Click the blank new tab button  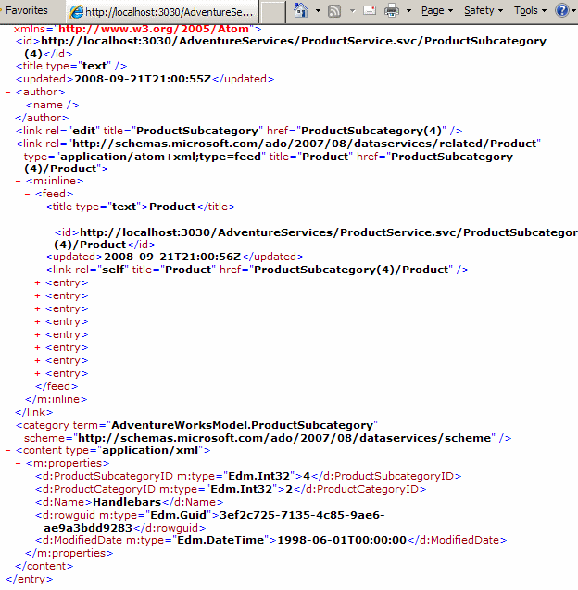[272, 12]
